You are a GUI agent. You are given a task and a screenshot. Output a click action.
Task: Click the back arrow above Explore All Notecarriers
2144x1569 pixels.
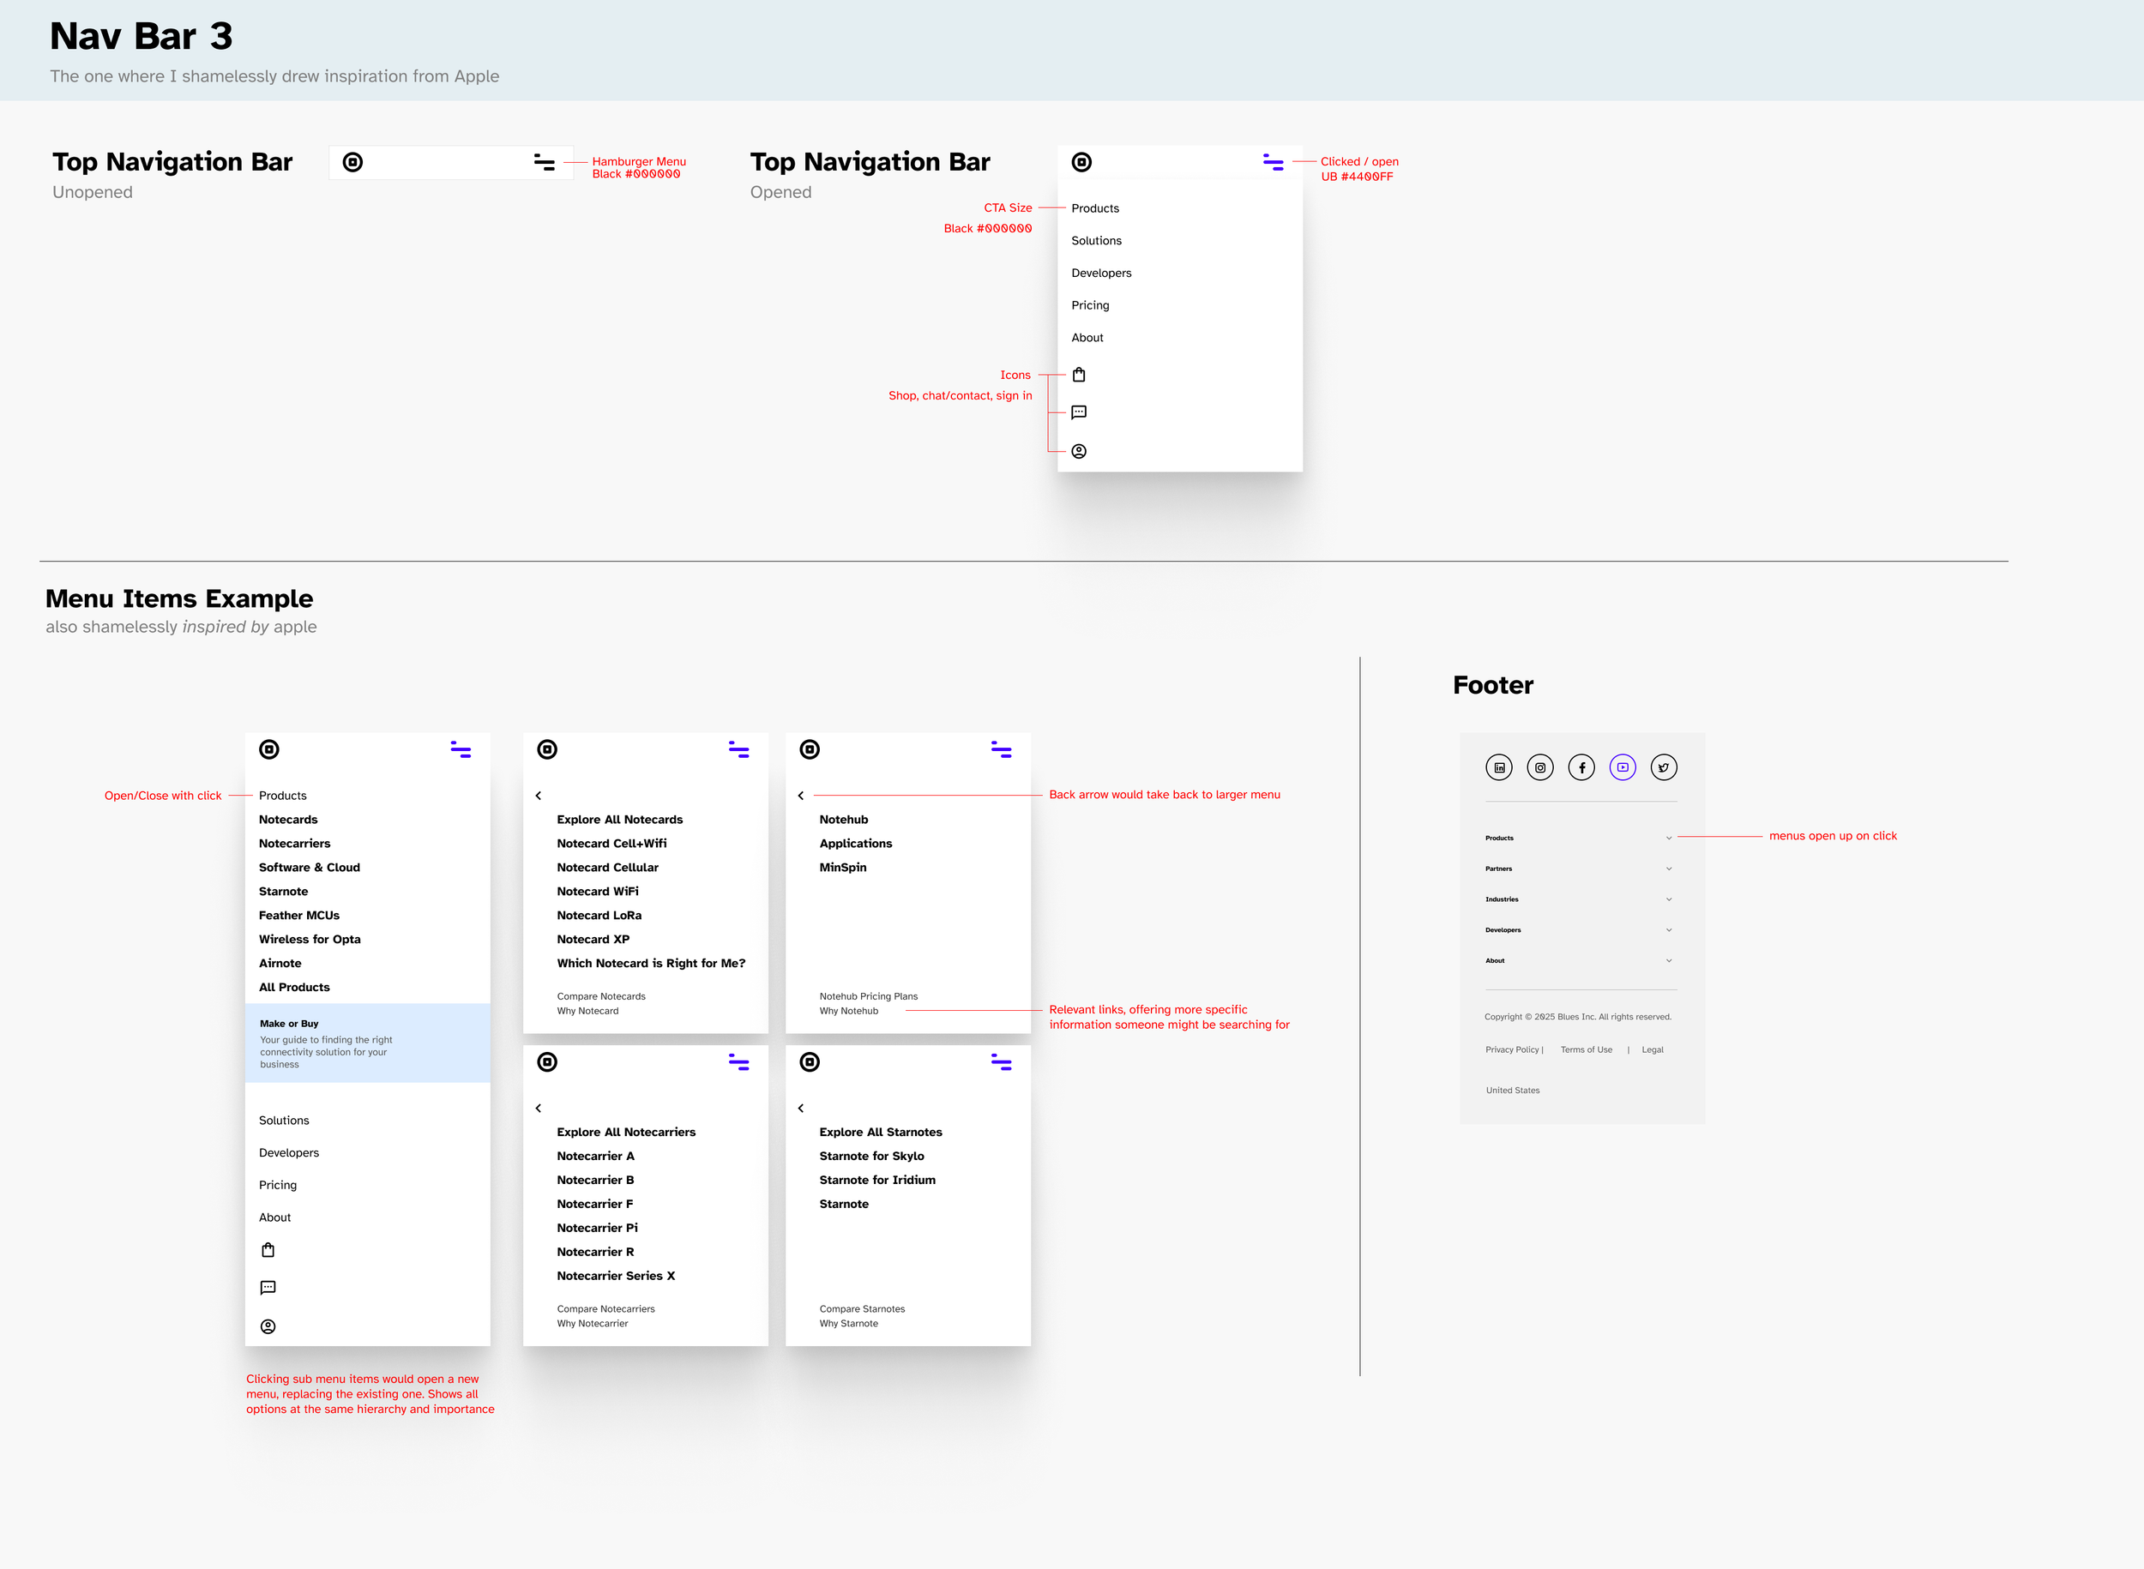539,1109
